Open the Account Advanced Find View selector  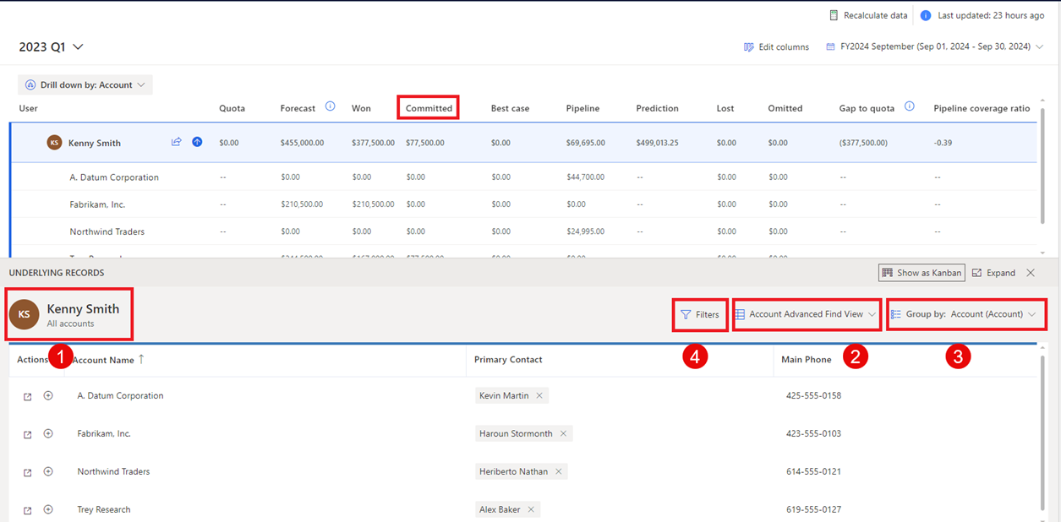805,313
